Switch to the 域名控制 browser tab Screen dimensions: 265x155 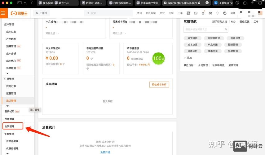(46, 3)
